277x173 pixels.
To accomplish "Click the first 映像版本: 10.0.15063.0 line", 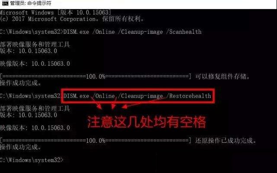I will point(35,64).
